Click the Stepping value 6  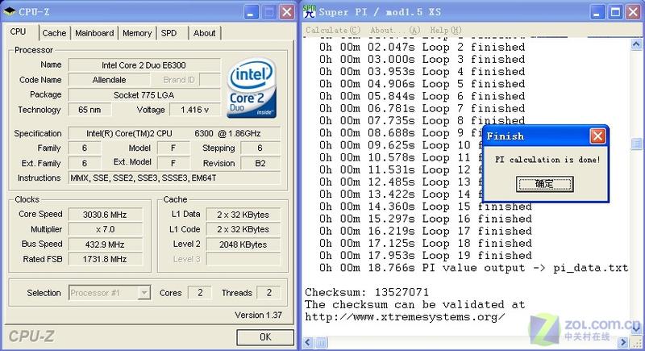[x=260, y=148]
